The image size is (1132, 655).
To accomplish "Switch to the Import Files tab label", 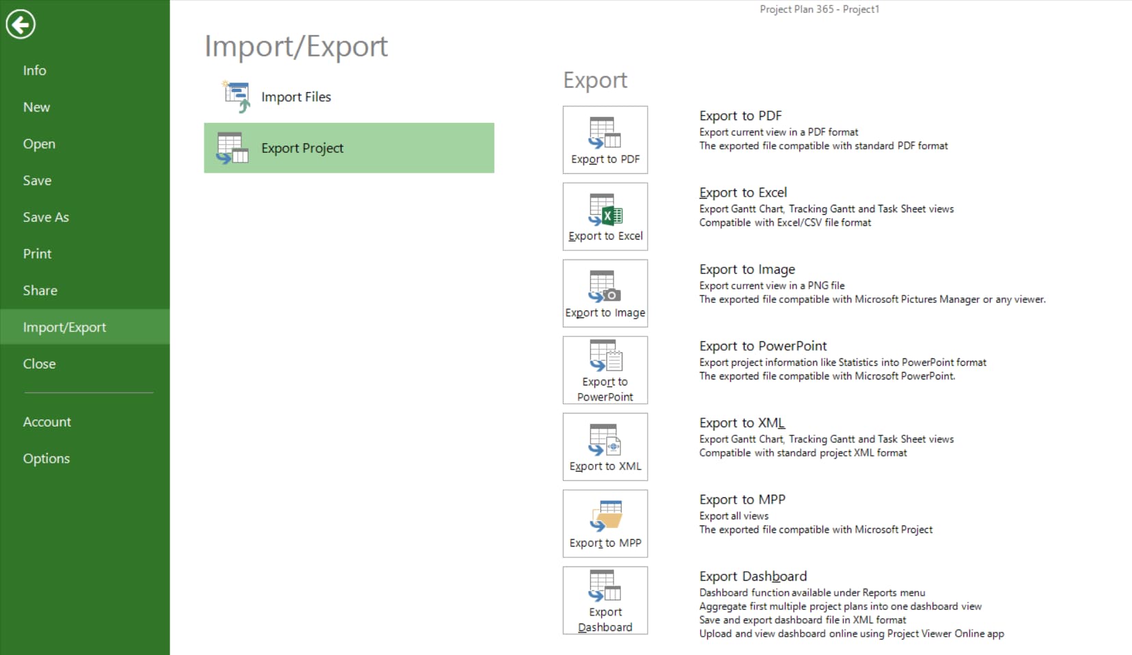I will pos(296,97).
